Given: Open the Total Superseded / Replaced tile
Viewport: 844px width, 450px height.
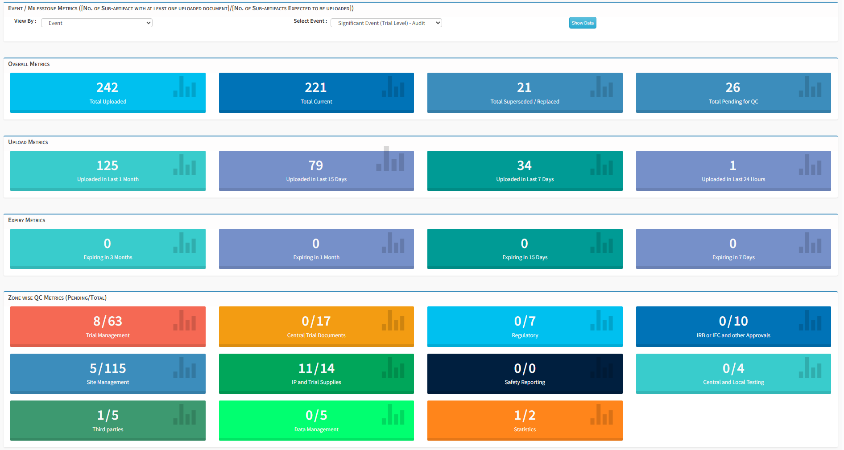Looking at the screenshot, I should pos(525,93).
